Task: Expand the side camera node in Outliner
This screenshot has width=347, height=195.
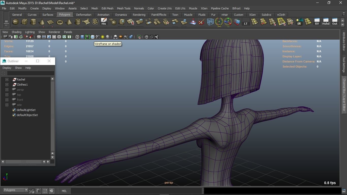Action: click(x=7, y=105)
